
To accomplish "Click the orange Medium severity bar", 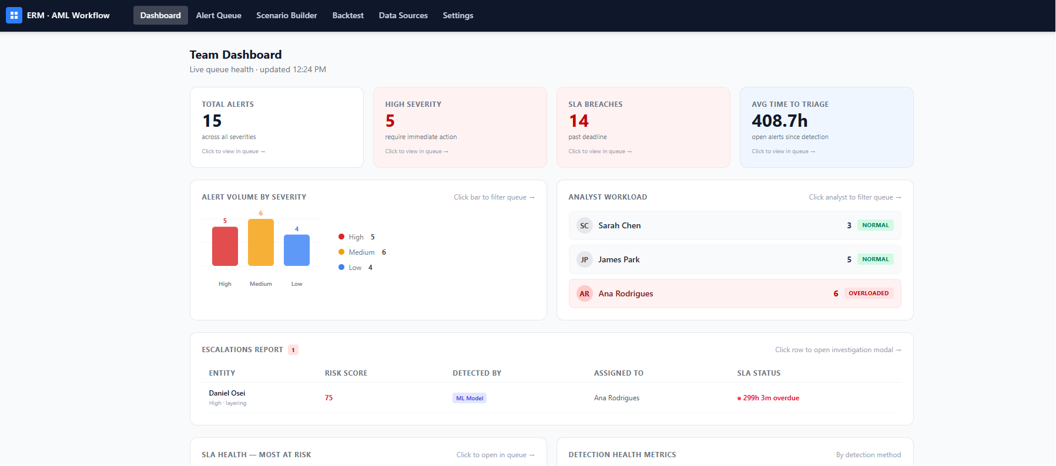I will pos(261,242).
